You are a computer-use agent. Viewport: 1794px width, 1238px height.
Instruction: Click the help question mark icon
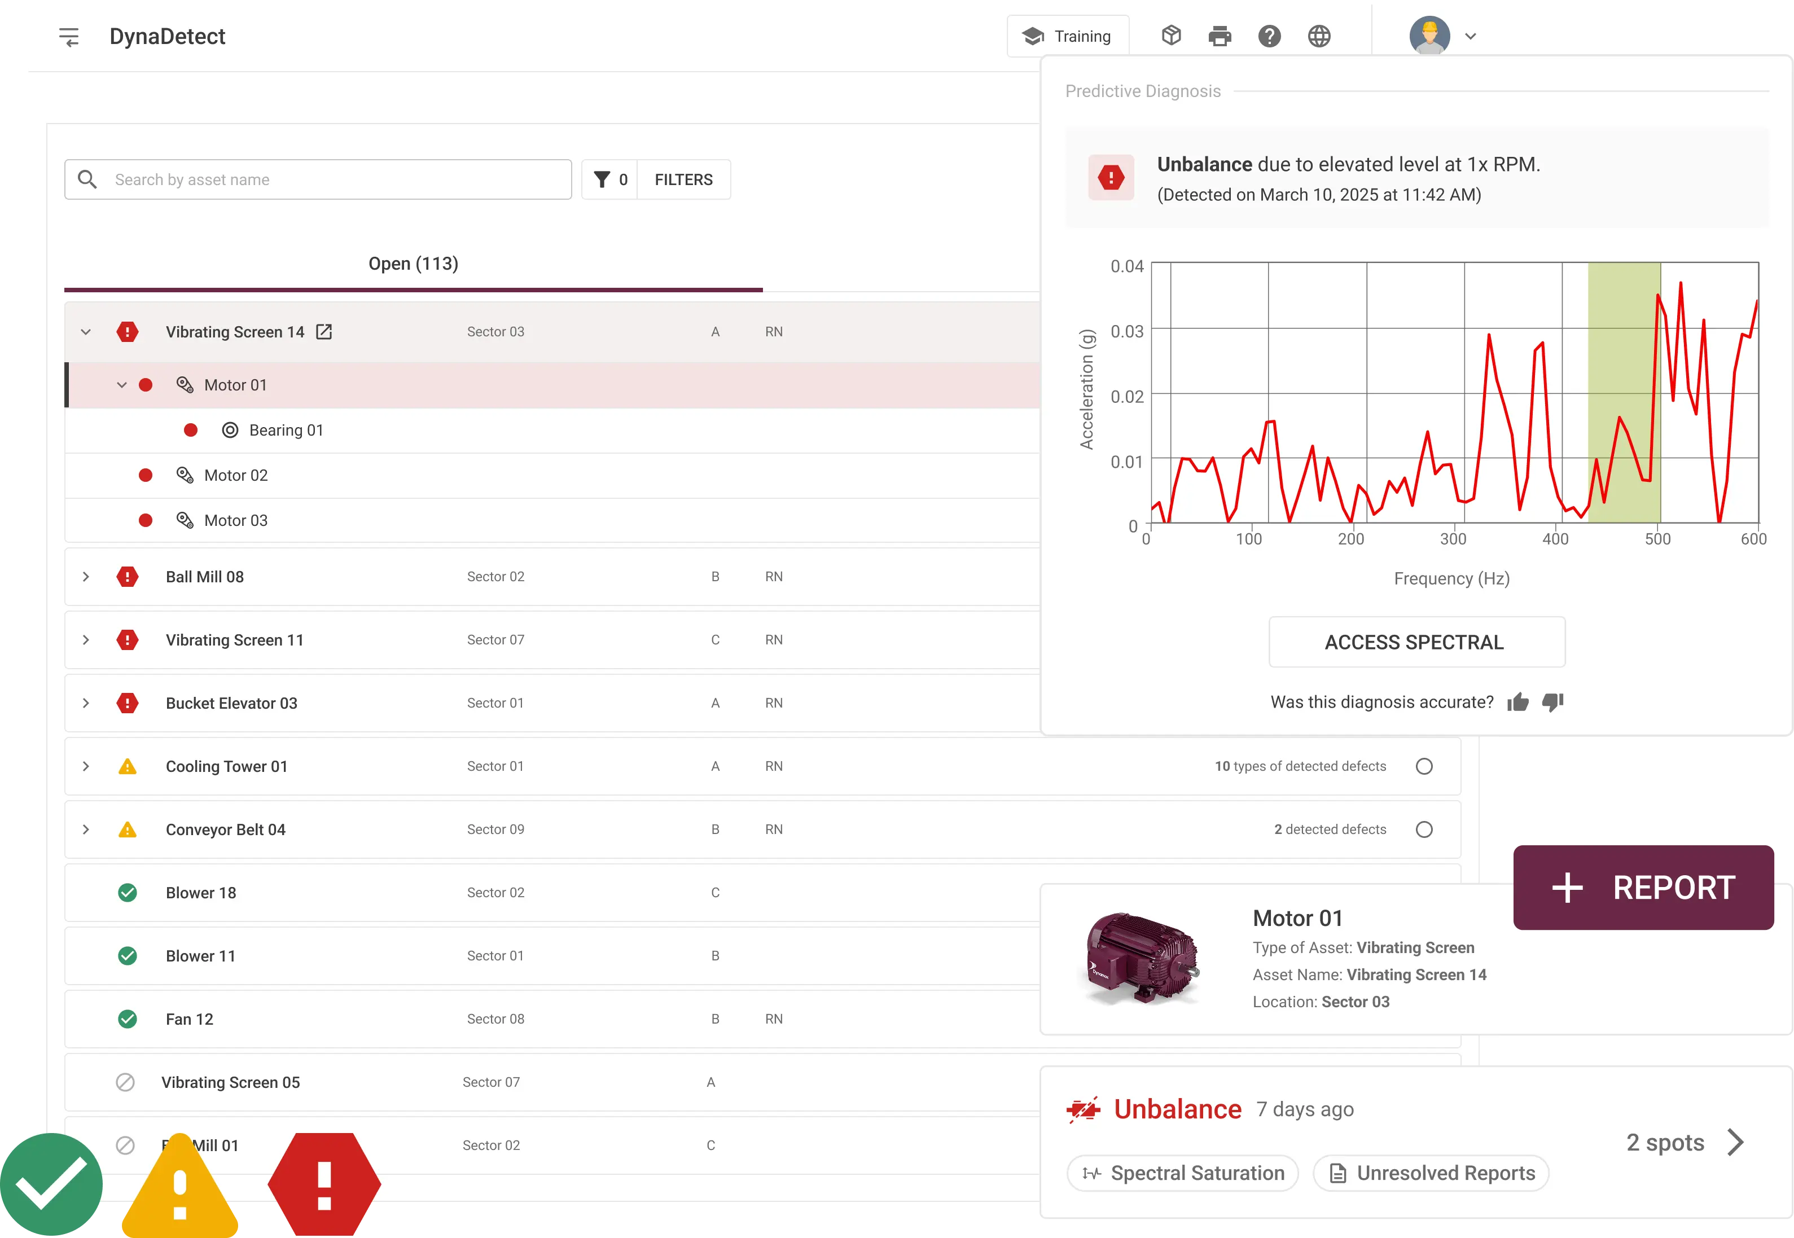point(1270,36)
